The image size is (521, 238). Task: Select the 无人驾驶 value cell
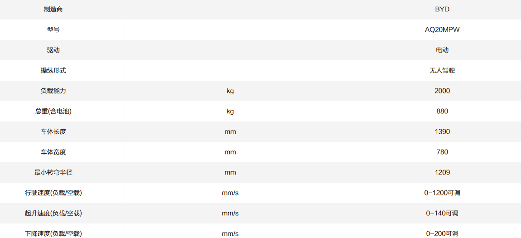point(442,70)
